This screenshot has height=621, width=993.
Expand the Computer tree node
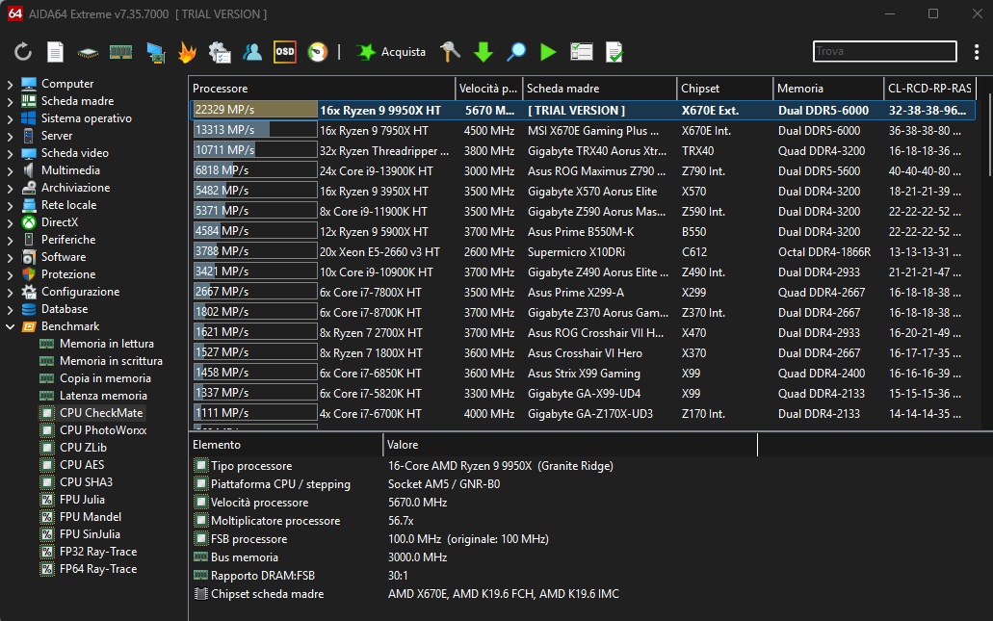[x=11, y=84]
